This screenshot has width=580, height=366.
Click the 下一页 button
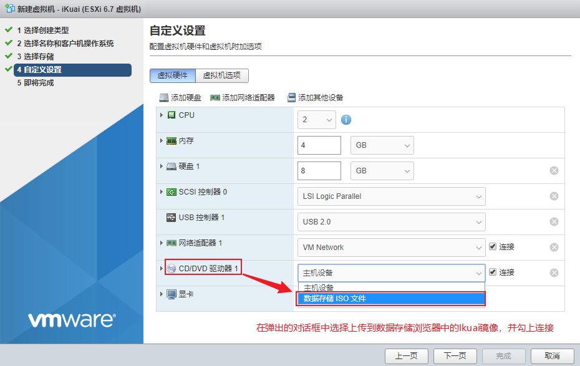pyautogui.click(x=455, y=356)
